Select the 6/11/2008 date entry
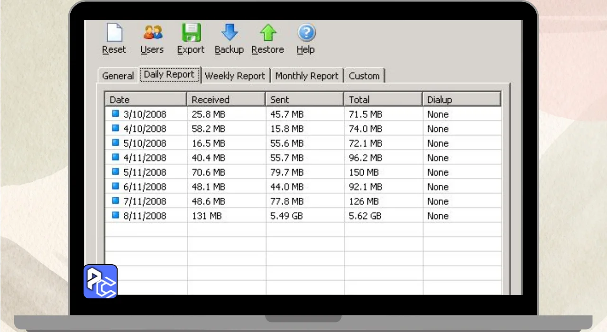 [x=145, y=187]
